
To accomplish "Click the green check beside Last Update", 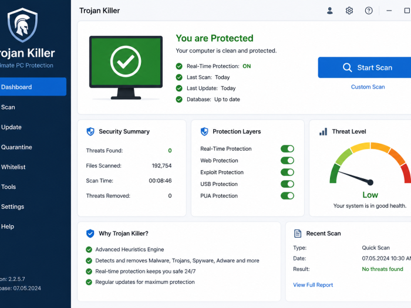I will click(179, 88).
